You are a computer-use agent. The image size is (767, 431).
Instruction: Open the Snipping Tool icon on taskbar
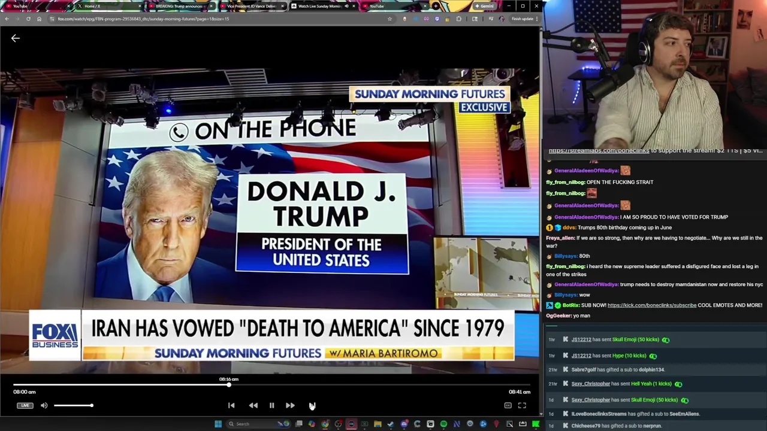click(x=509, y=424)
